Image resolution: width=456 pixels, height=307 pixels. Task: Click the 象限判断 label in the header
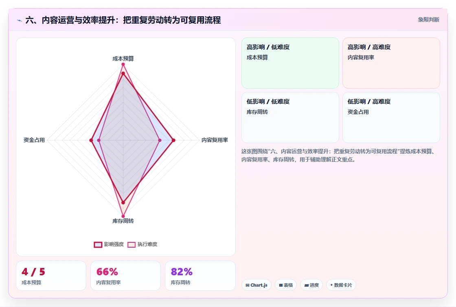click(429, 20)
